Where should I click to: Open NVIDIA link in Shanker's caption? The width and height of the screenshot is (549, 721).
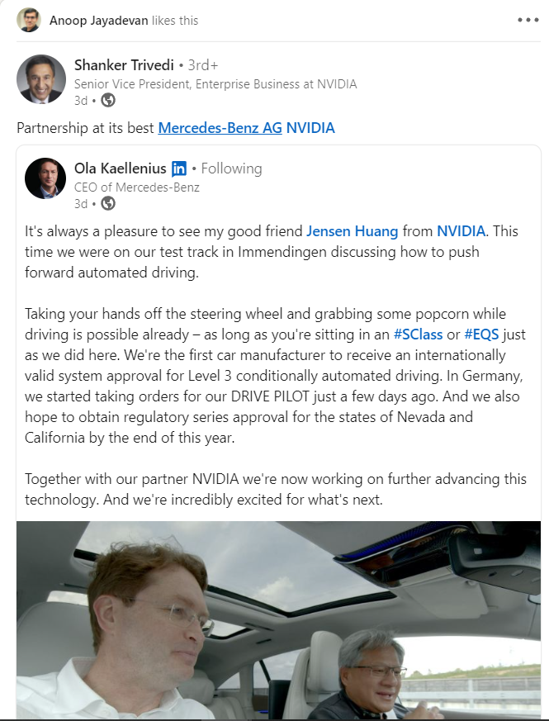click(310, 128)
